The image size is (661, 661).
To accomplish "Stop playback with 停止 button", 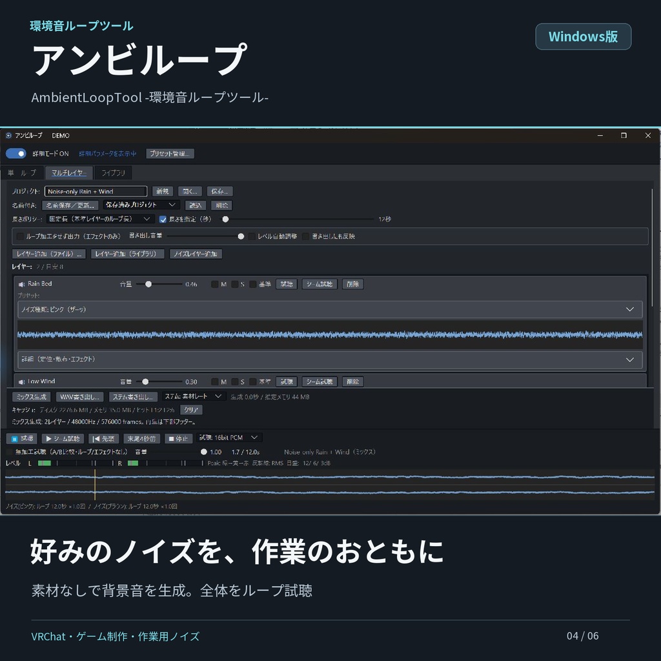I will tap(178, 439).
